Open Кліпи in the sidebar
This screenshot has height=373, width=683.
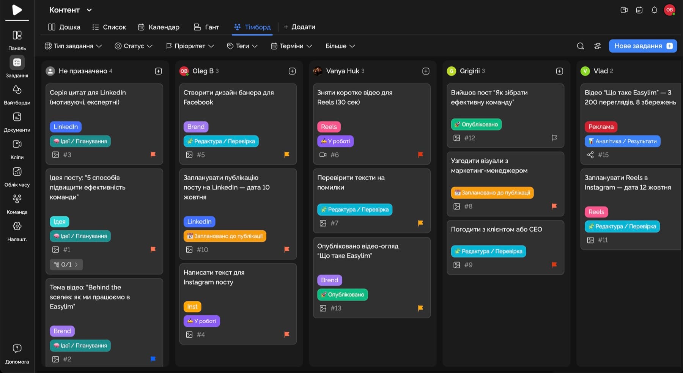tap(17, 150)
